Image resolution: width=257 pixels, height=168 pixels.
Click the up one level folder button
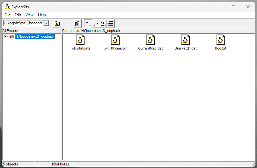pyautogui.click(x=57, y=24)
